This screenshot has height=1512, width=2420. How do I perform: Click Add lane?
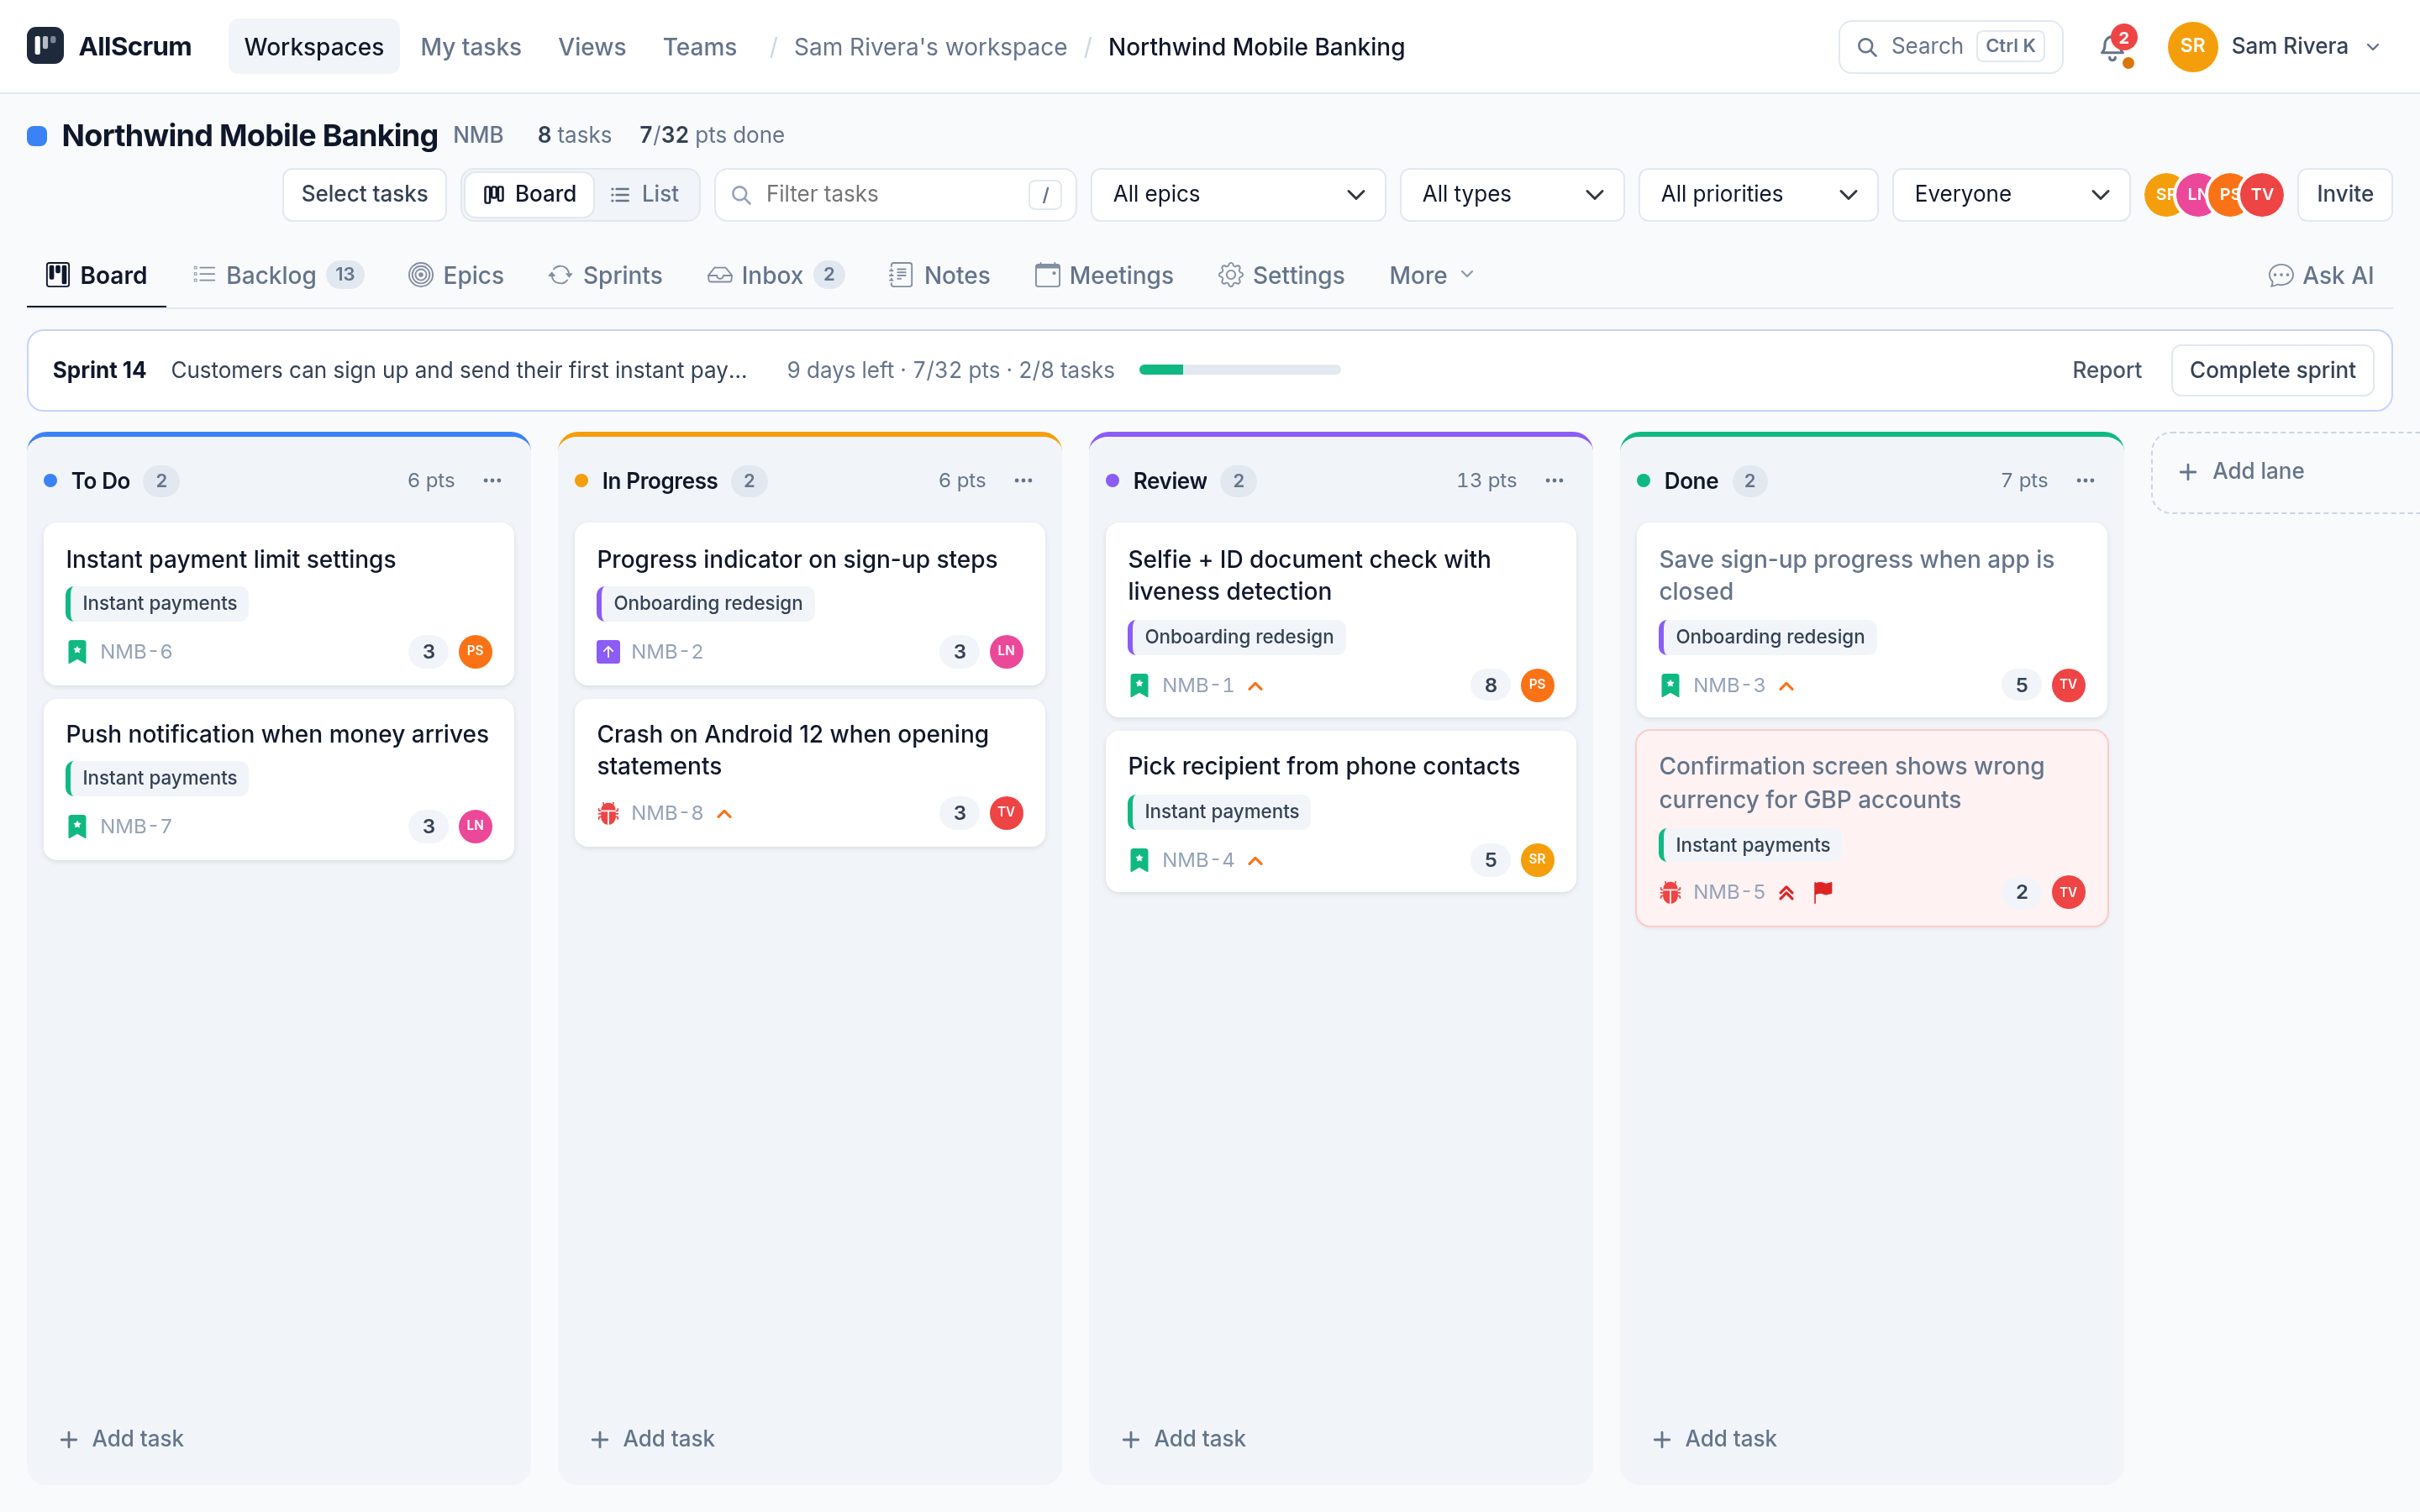click(x=2285, y=471)
